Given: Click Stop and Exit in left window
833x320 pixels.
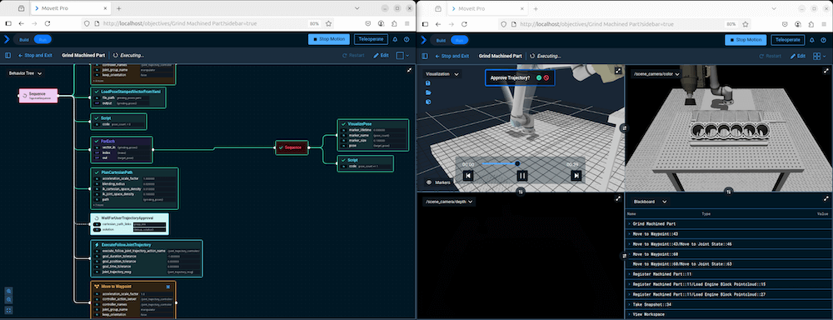Looking at the screenshot, I should point(35,55).
